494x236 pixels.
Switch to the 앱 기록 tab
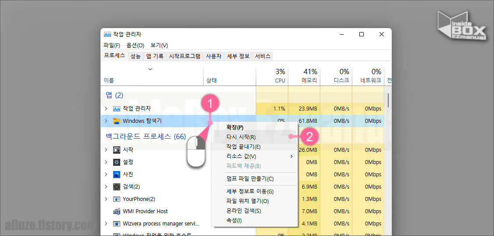pos(154,57)
